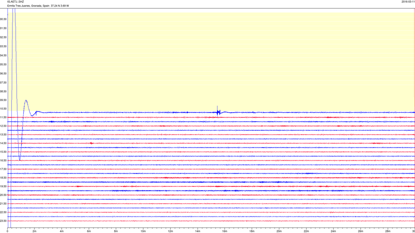The width and height of the screenshot is (415, 233).
Task: Click the 14m axis tick label
Action: pyautogui.click(x=198, y=231)
